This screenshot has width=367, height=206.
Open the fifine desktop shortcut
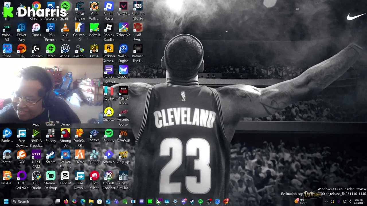[x=7, y=51]
